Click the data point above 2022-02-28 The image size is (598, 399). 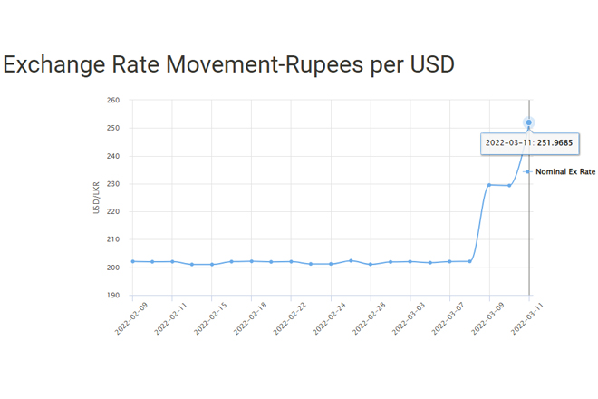point(371,264)
